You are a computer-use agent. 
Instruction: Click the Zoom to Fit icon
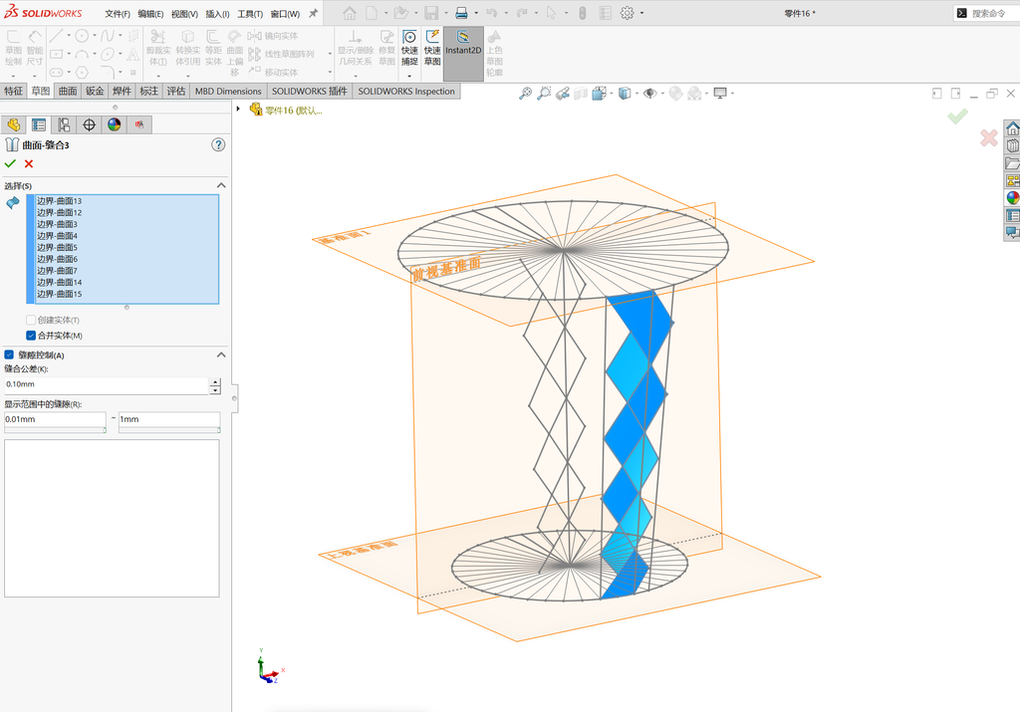[525, 94]
